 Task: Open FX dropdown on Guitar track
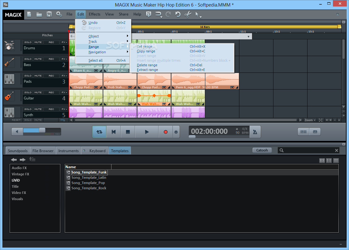64,92
